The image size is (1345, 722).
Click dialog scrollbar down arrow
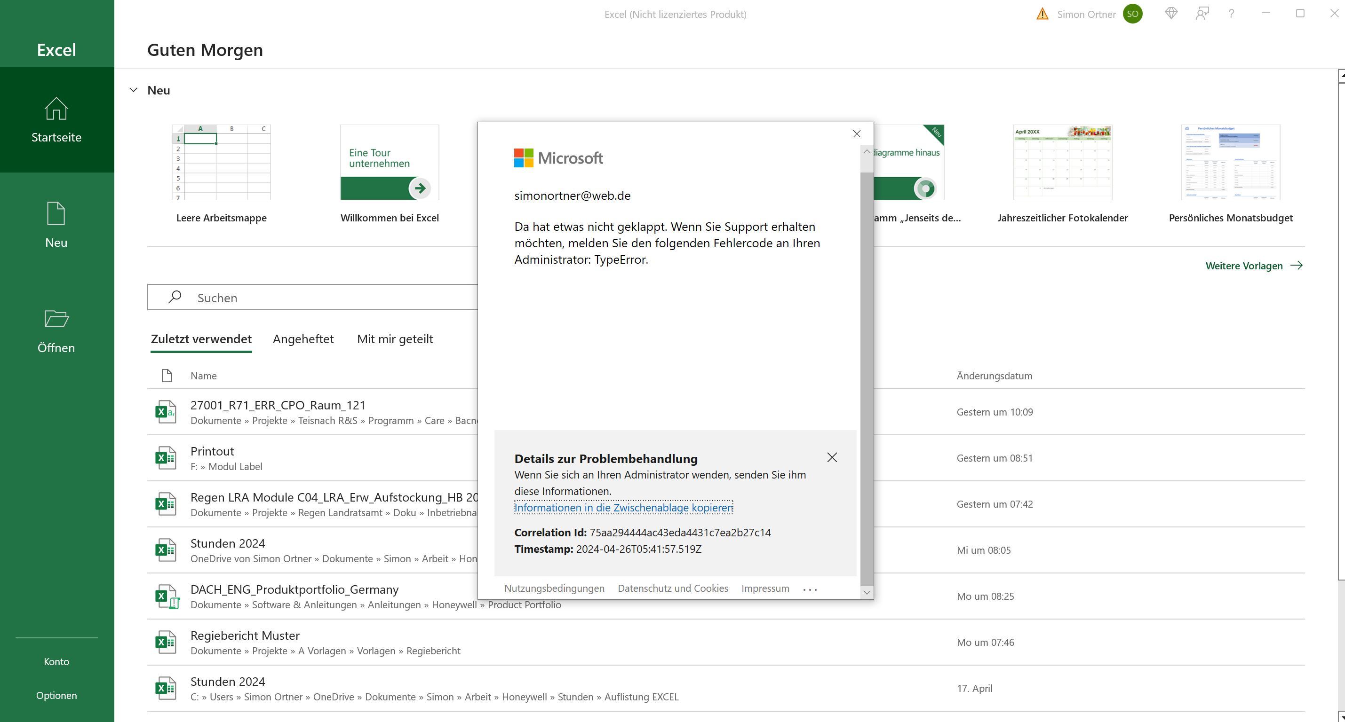pos(867,592)
